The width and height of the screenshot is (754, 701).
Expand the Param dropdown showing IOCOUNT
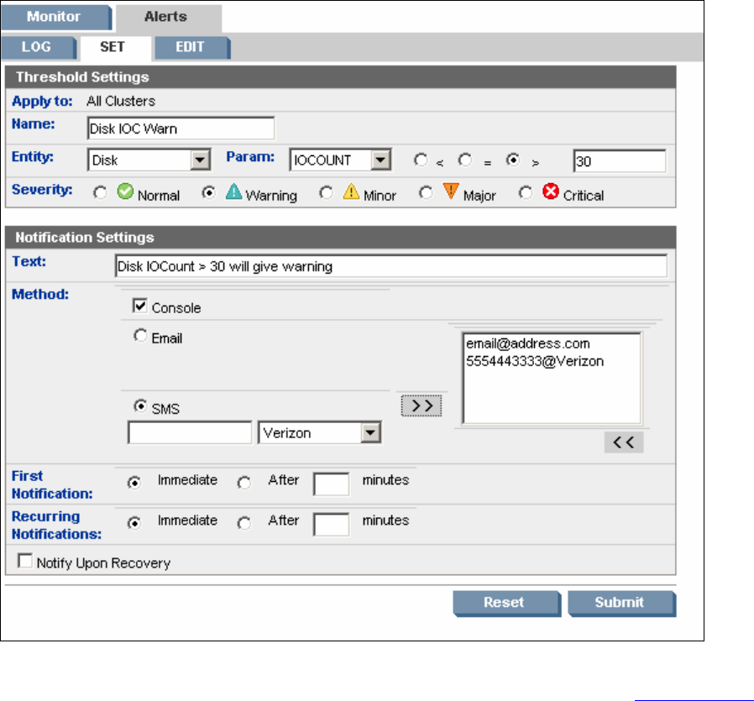[x=381, y=160]
